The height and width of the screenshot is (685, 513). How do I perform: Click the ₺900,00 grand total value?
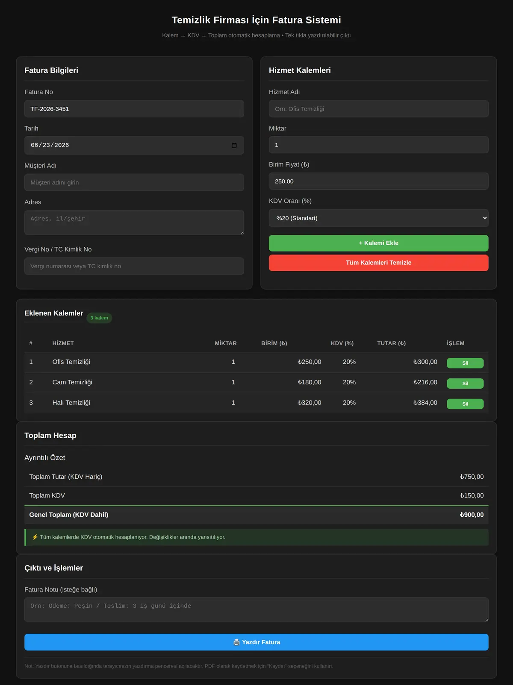pos(472,515)
